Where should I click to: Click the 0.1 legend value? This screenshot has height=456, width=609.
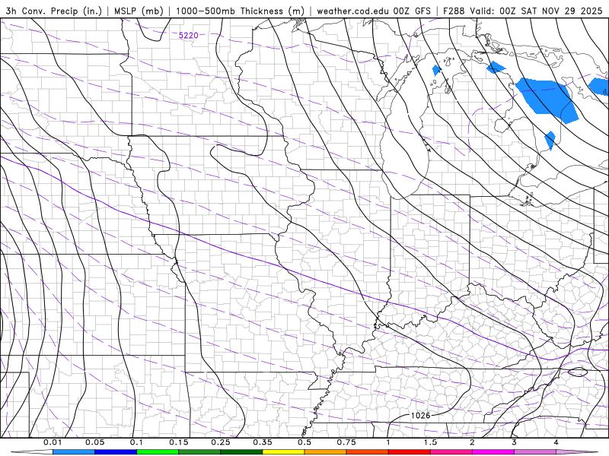tap(136, 442)
